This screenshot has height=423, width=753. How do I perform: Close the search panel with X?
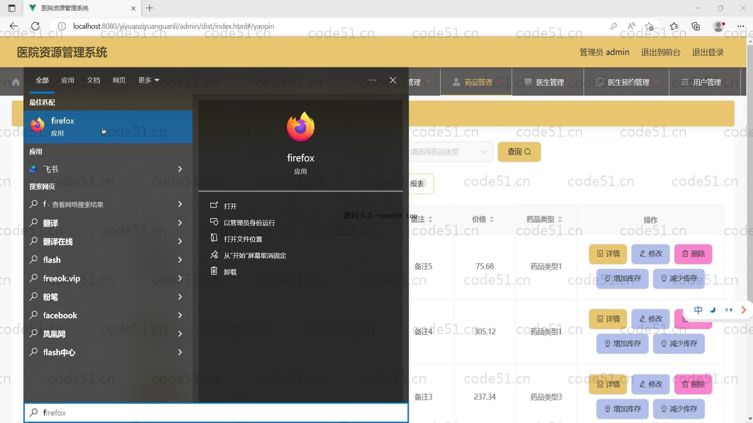[x=393, y=80]
